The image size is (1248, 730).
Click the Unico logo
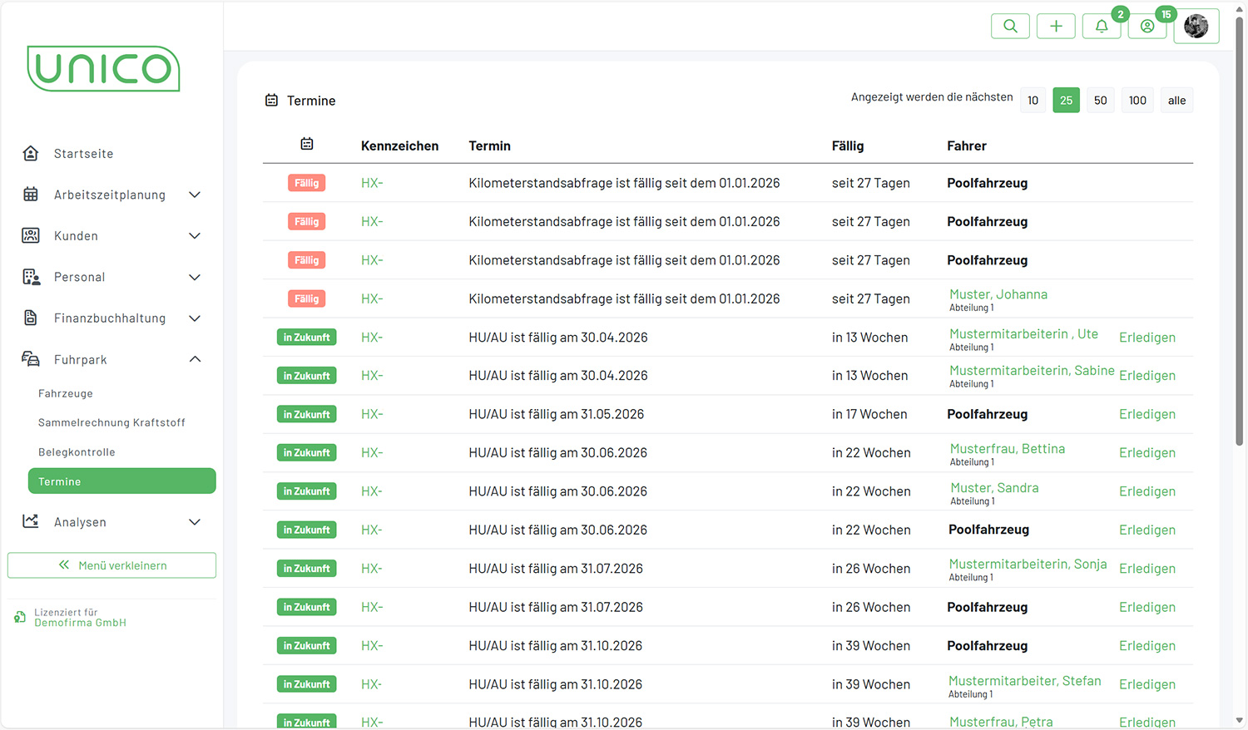pyautogui.click(x=104, y=68)
